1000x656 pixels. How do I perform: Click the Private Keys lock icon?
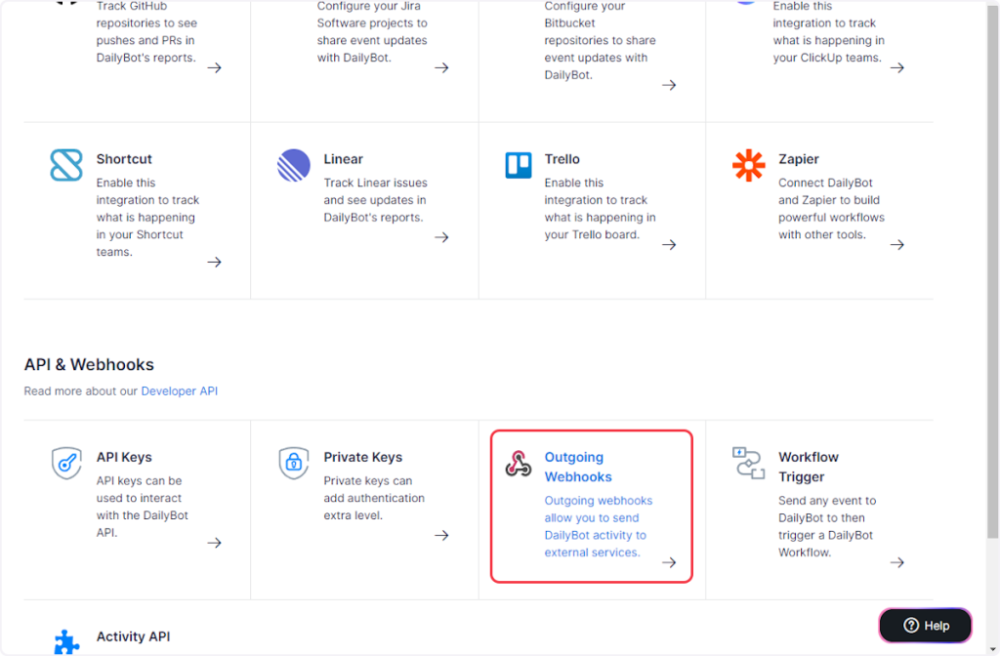pyautogui.click(x=294, y=463)
